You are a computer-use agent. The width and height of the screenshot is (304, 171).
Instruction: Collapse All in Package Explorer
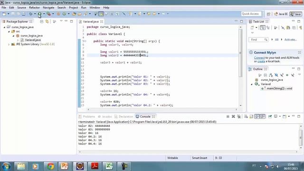click(41, 21)
